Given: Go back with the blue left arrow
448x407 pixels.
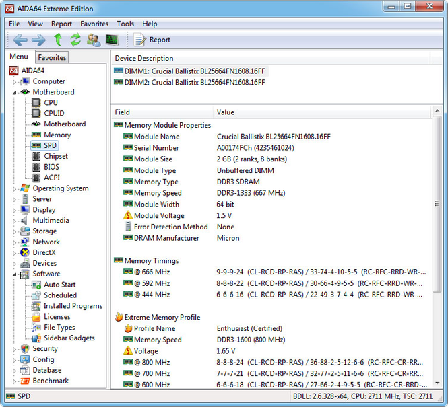Looking at the screenshot, I should click(x=20, y=40).
